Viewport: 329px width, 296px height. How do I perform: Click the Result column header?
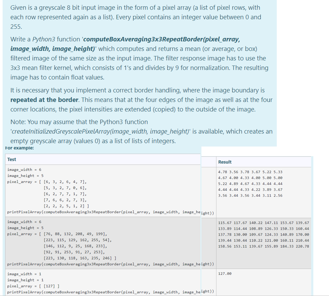click(225, 161)
